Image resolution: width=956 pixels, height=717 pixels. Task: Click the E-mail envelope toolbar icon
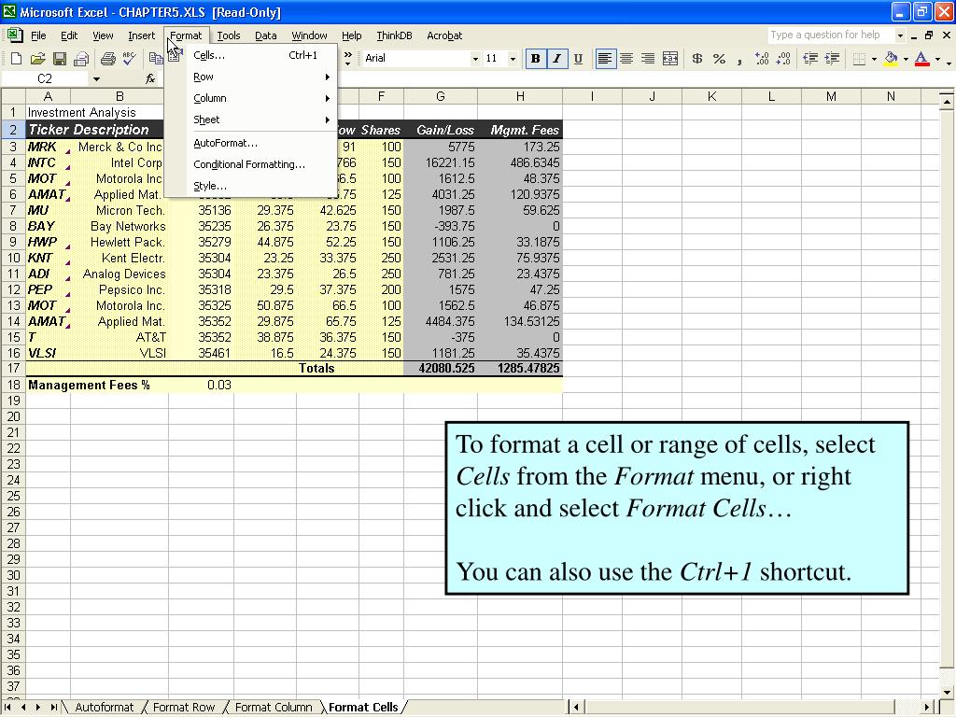(x=81, y=59)
